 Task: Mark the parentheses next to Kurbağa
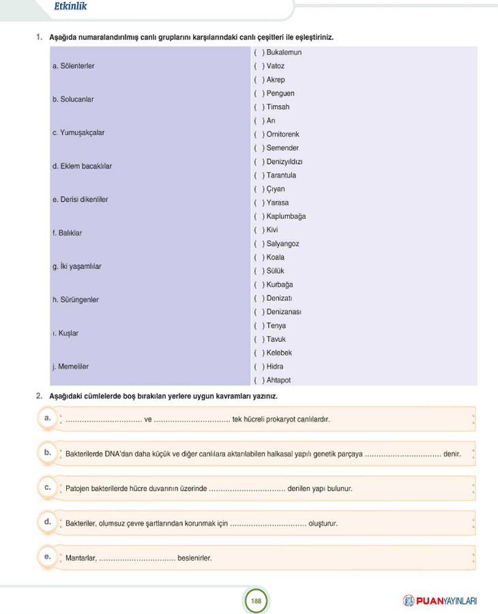(x=259, y=284)
